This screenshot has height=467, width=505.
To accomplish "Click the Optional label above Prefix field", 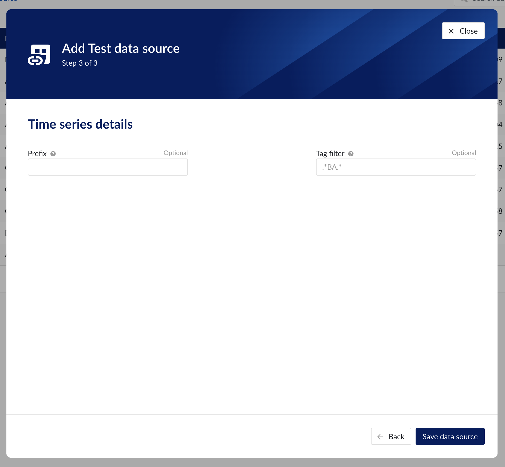I will pyautogui.click(x=175, y=153).
